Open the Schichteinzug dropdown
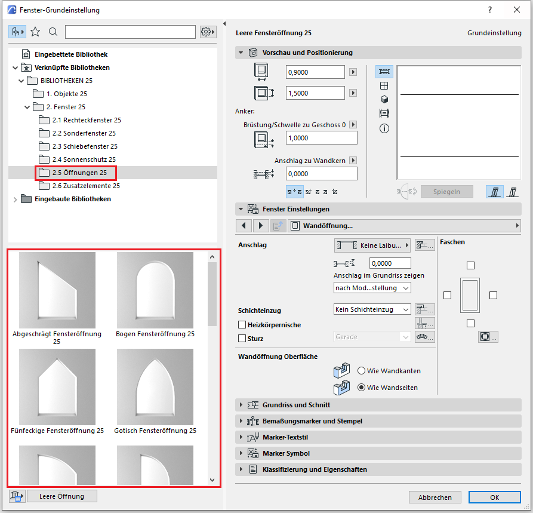Image resolution: width=533 pixels, height=513 pixels. (x=372, y=309)
